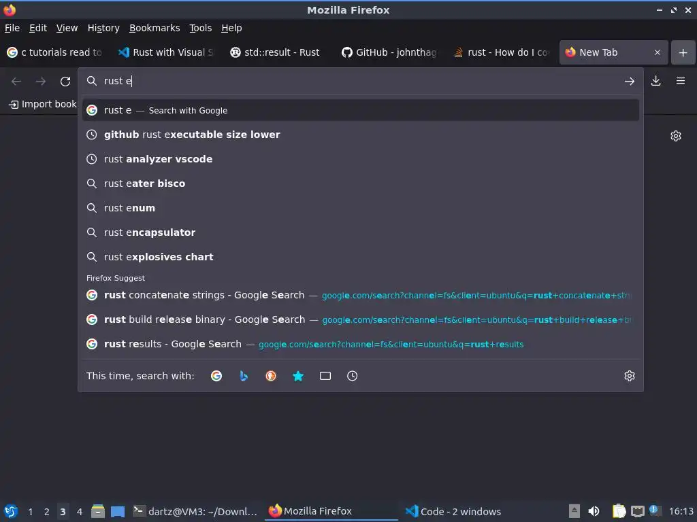The width and height of the screenshot is (697, 522).
Task: Open the View menu
Action: [x=67, y=28]
